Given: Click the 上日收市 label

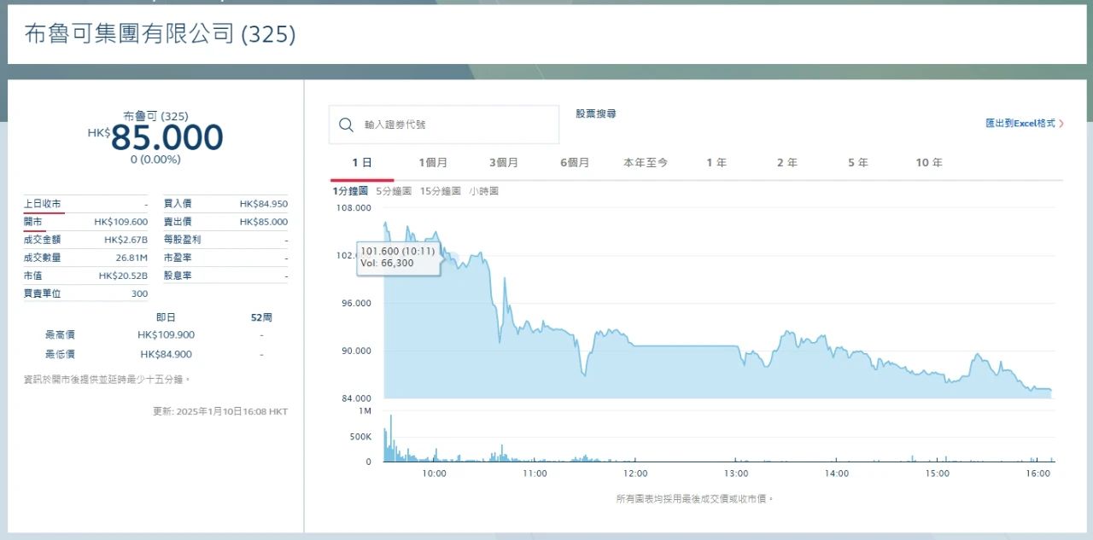Looking at the screenshot, I should [x=42, y=204].
